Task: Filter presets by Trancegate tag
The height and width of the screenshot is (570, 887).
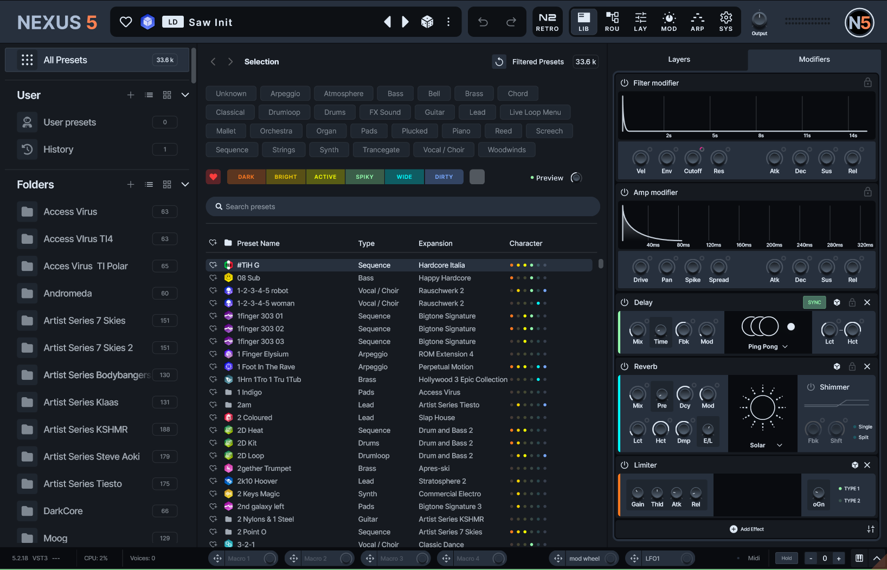Action: [x=381, y=150]
